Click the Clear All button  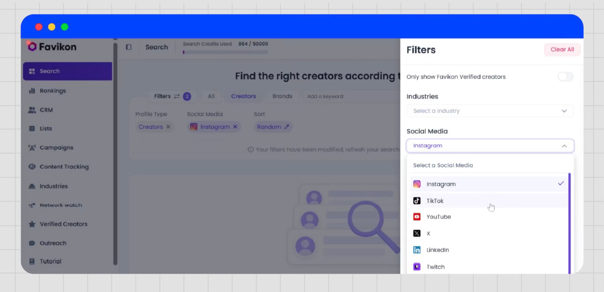(x=562, y=50)
